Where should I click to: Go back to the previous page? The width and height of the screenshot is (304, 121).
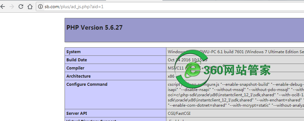[3, 7]
